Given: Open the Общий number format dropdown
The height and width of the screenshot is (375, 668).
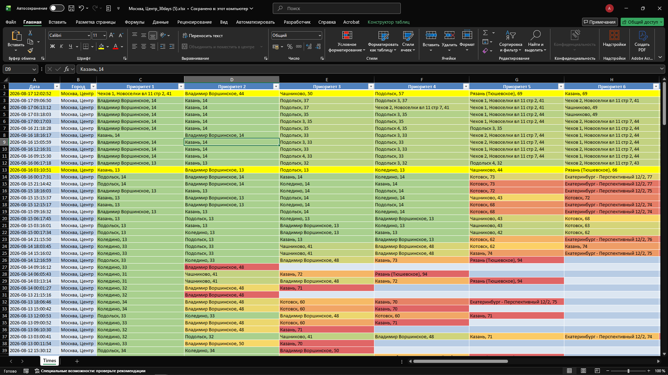Looking at the screenshot, I should [320, 35].
